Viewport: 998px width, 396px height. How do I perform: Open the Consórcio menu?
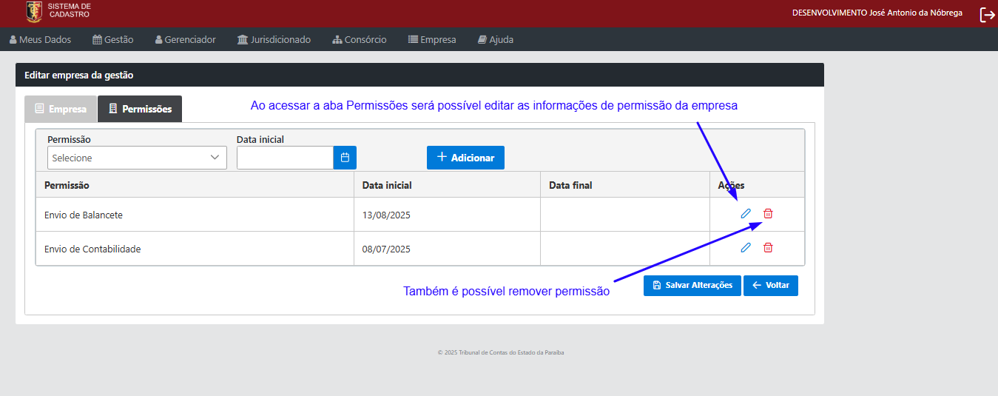pos(360,39)
